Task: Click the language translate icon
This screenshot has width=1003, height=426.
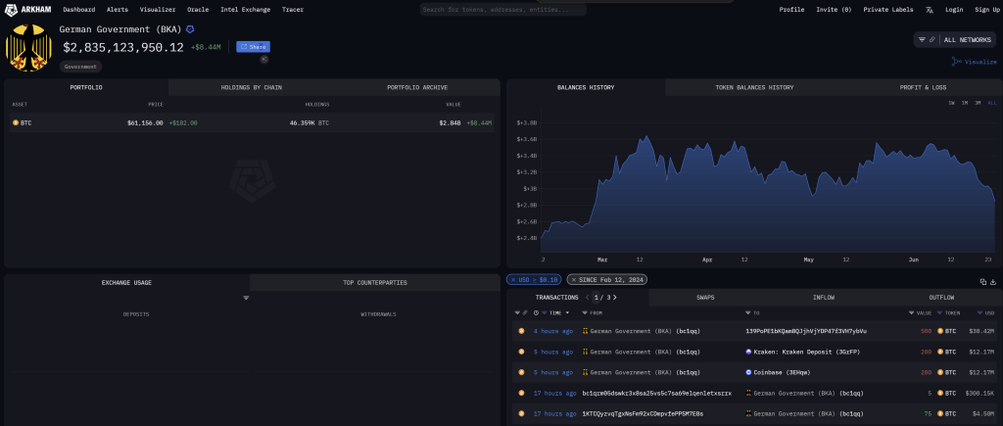Action: tap(929, 9)
